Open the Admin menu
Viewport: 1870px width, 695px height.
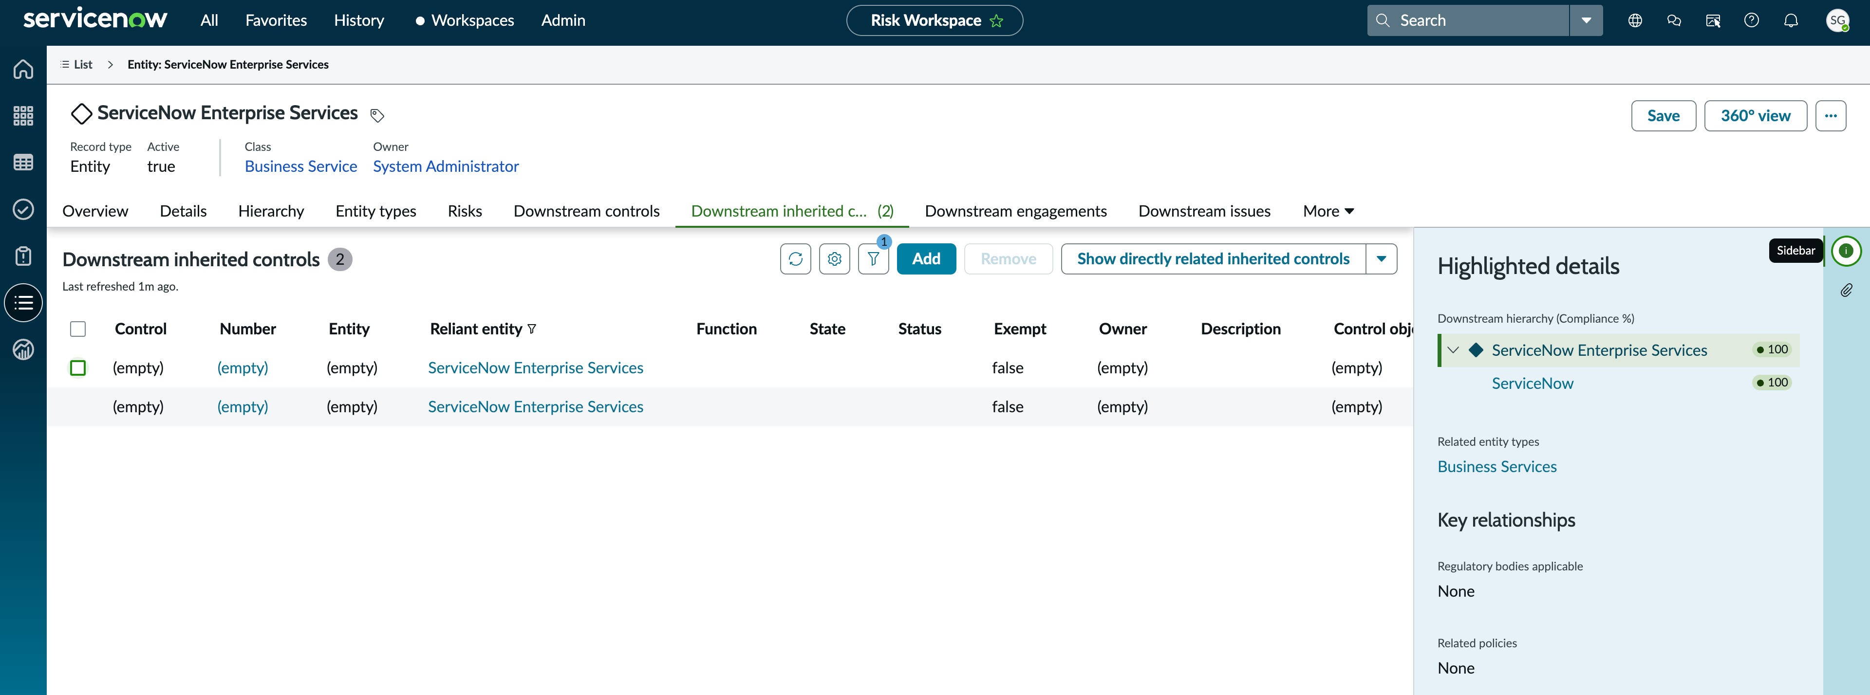click(563, 20)
